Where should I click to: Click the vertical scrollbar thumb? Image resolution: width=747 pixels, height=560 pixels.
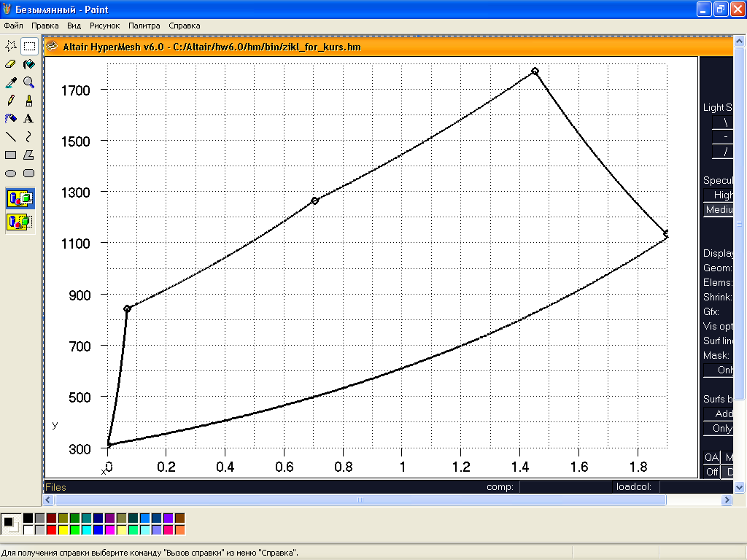click(x=739, y=224)
